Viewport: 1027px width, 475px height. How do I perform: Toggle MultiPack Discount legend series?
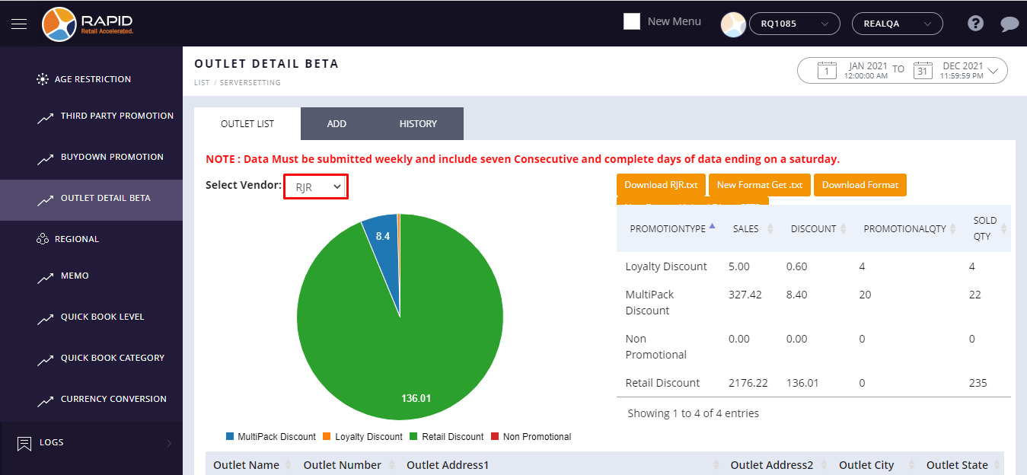(270, 437)
